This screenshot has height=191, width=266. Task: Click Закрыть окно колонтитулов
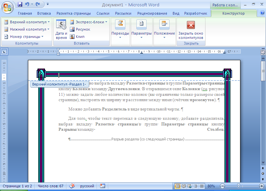pyautogui.click(x=191, y=30)
